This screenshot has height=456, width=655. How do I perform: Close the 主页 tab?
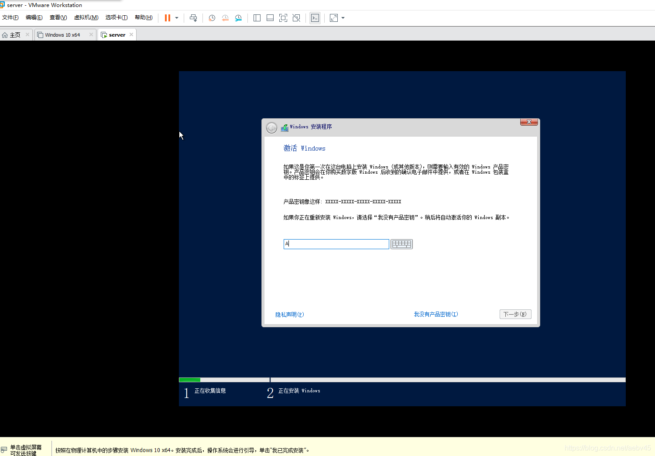(27, 34)
